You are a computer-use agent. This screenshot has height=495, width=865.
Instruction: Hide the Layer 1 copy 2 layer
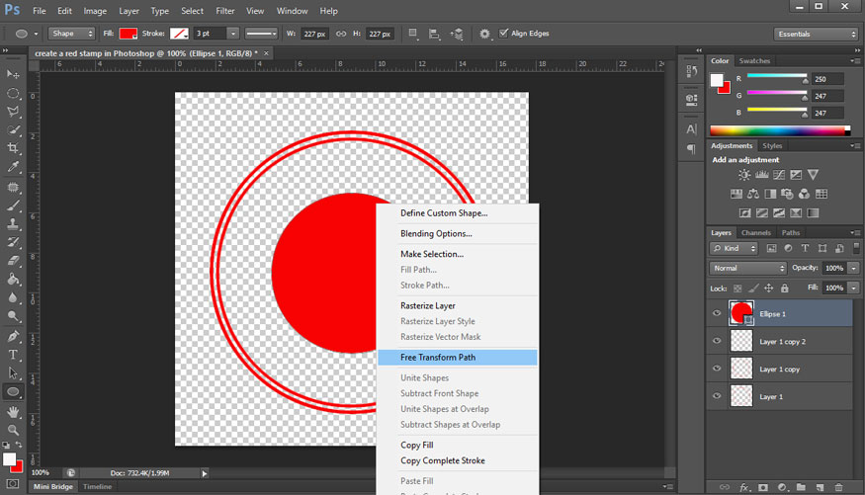point(717,341)
